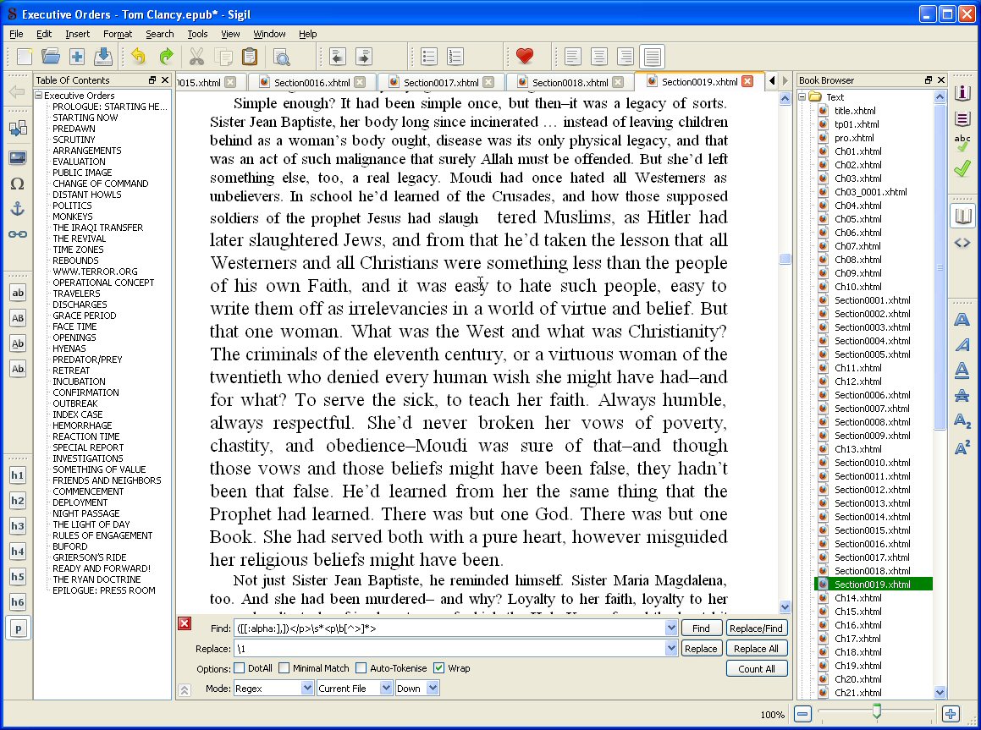Viewport: 981px width, 730px height.
Task: Enable the Minimal Match checkbox
Action: [284, 668]
